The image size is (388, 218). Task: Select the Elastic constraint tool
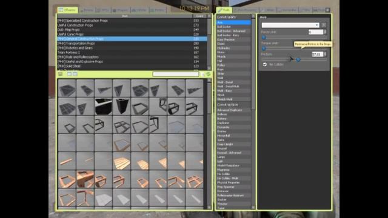[233, 44]
